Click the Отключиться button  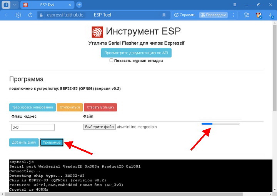(x=70, y=107)
